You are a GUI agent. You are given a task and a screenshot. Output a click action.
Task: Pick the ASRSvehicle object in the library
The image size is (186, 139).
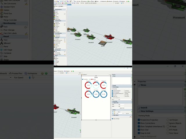57,32
